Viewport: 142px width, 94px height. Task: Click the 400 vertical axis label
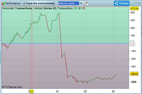[132, 13]
